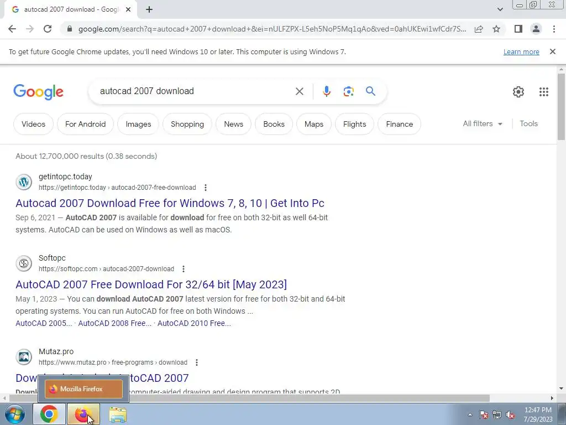Click the vertical scrollbar thumb
The height and width of the screenshot is (425, 566).
coord(561,107)
